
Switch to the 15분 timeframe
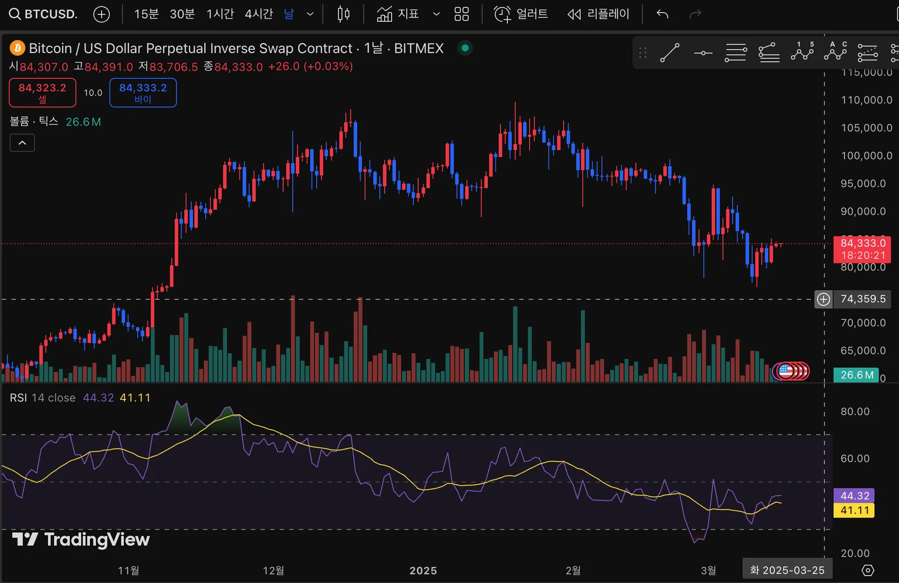pos(146,14)
